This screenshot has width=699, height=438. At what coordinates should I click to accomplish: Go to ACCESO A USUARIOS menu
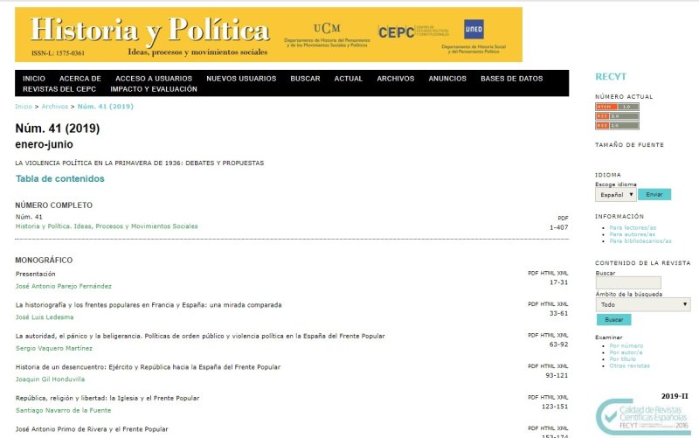point(153,79)
